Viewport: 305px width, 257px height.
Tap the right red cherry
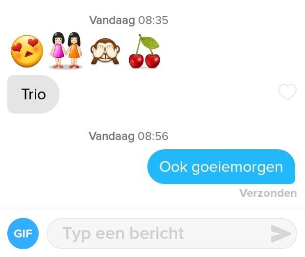pyautogui.click(x=153, y=61)
